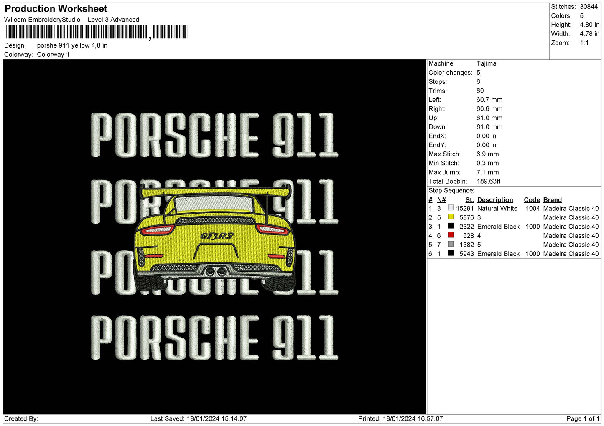This screenshot has width=604, height=426.
Task: Click the 'Last Saved: 18/01/2024 15.14.07' text
Action: pyautogui.click(x=199, y=418)
